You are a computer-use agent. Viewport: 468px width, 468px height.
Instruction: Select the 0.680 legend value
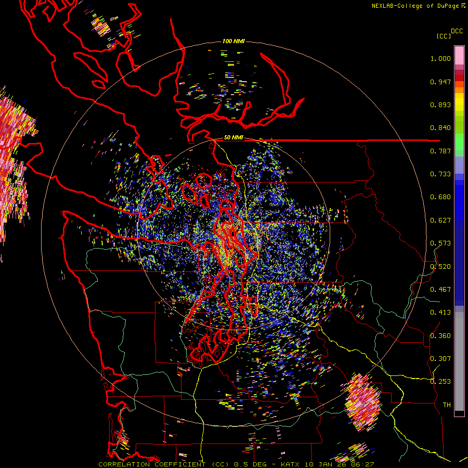click(x=440, y=197)
